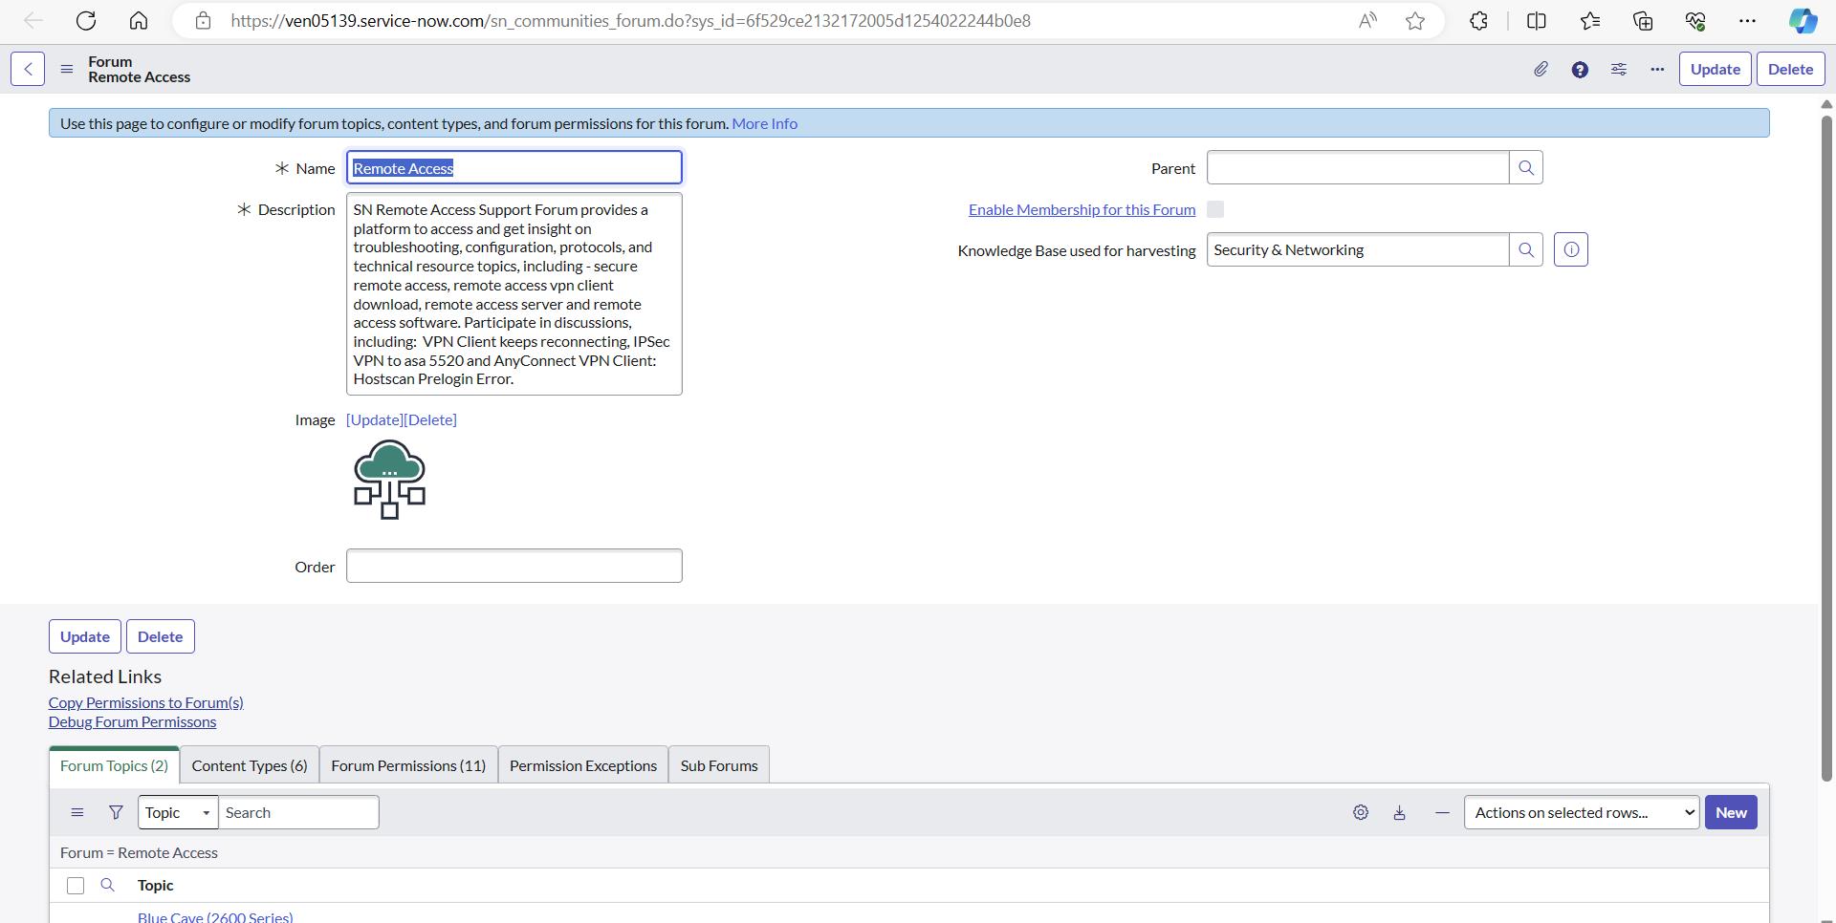Open More Info link in banner
This screenshot has width=1836, height=923.
764,123
